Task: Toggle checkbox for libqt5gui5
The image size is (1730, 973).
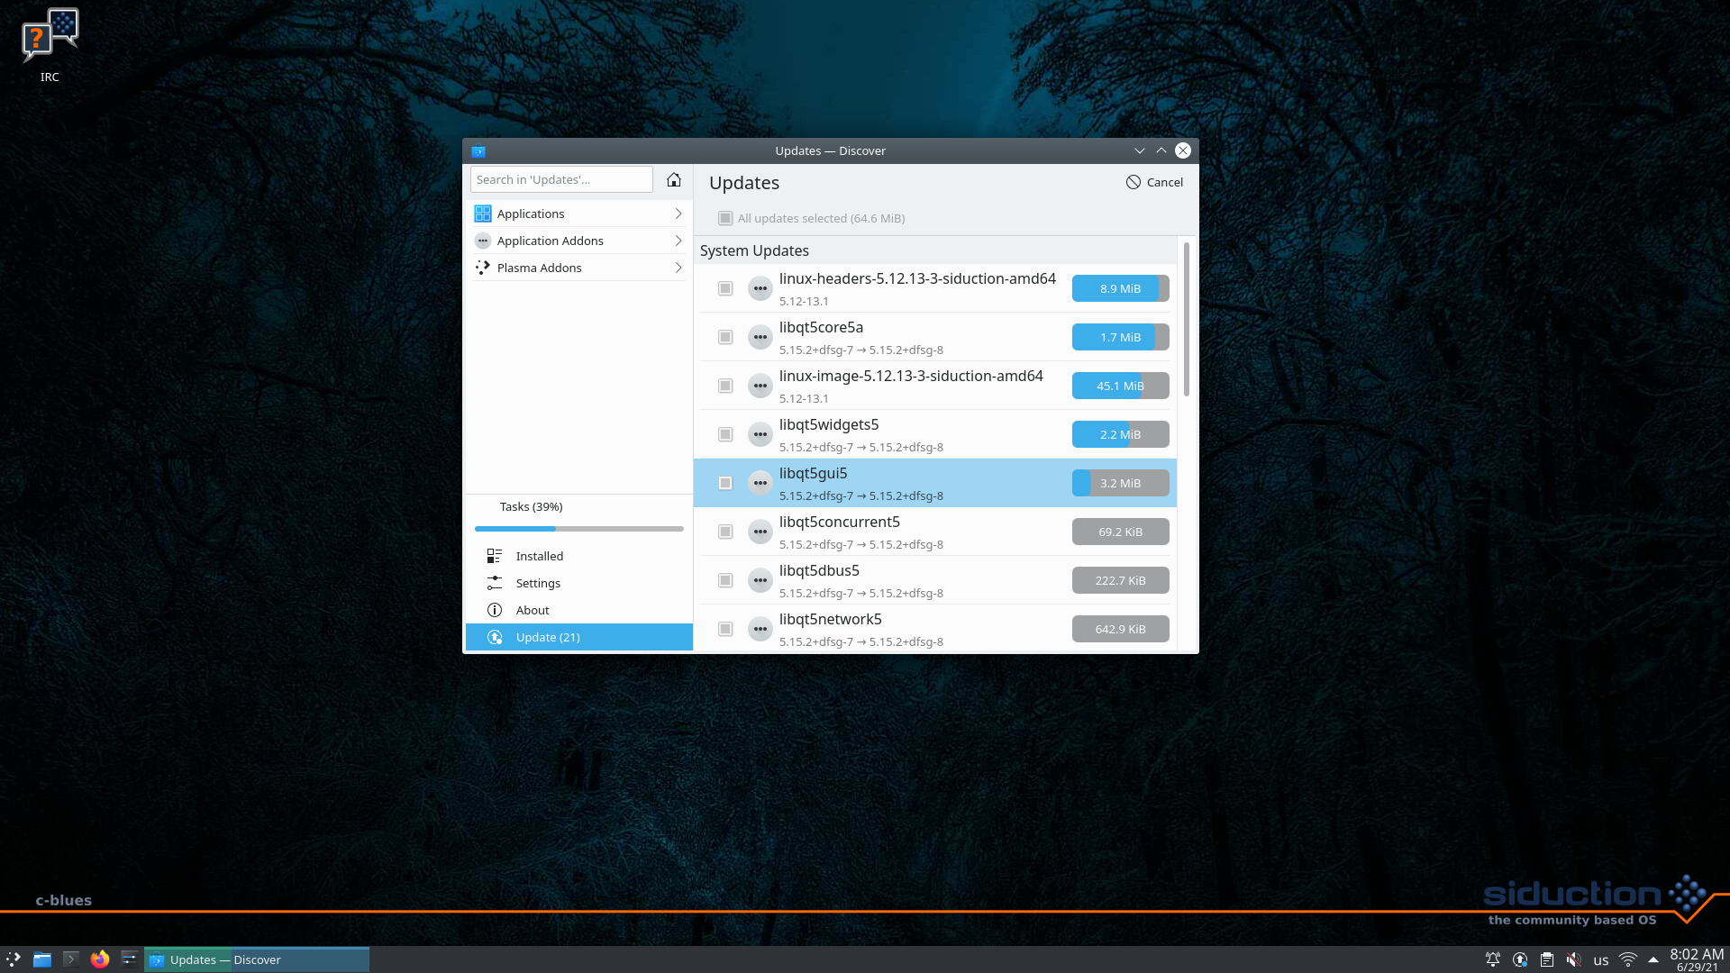Action: [725, 483]
